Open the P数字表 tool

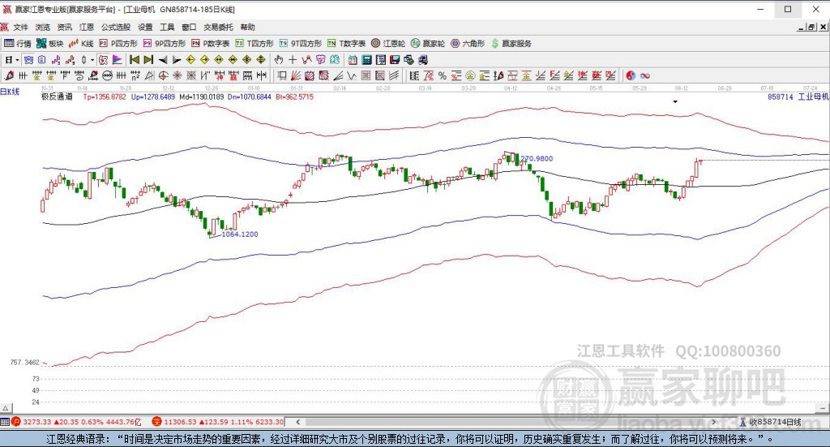coord(210,44)
